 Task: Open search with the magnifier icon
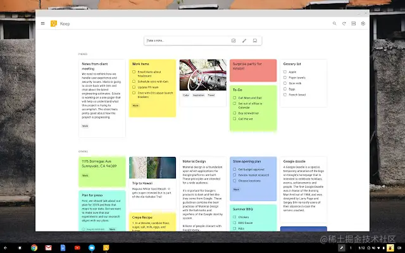(x=335, y=23)
